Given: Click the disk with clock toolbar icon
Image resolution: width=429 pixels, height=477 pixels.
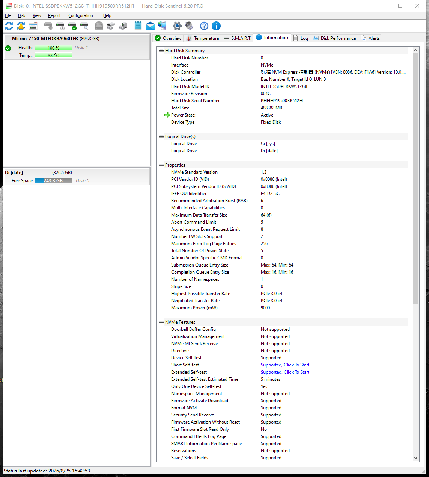Looking at the screenshot, I should click(60, 26).
